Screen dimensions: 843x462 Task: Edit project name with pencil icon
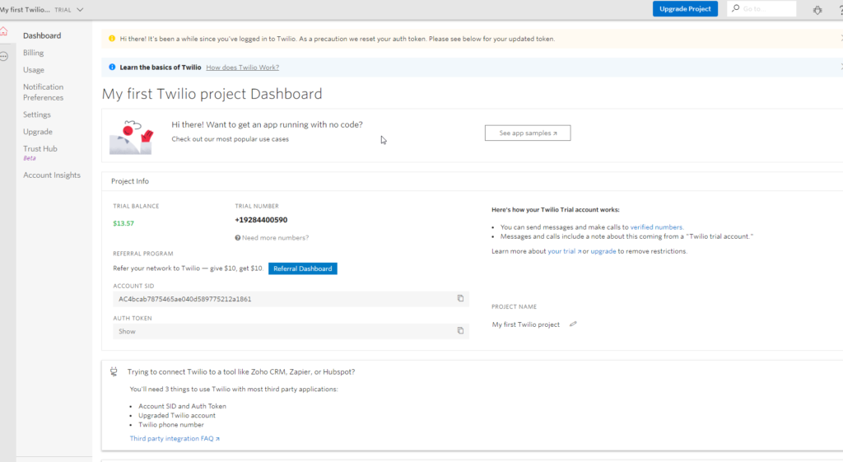pyautogui.click(x=573, y=324)
